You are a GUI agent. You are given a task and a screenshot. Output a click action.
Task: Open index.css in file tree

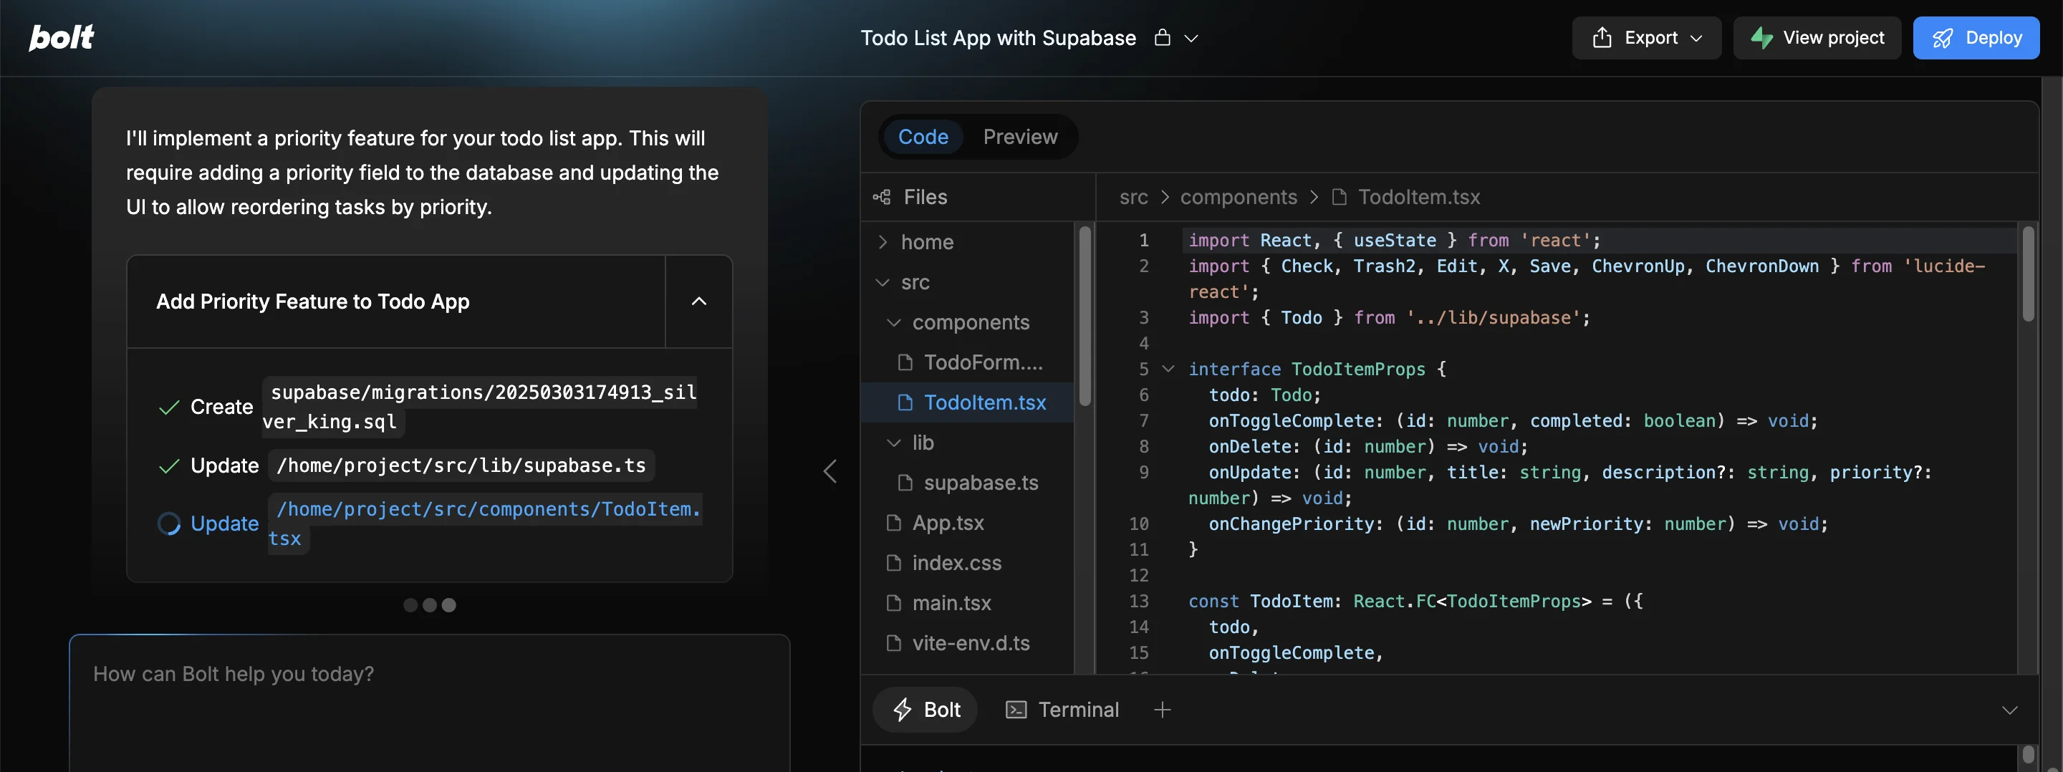[x=968, y=562]
